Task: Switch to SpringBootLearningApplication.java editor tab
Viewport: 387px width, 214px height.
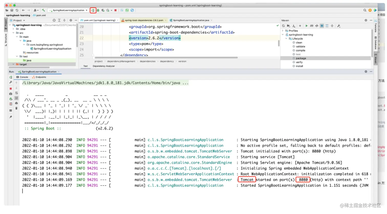Action: tap(191, 20)
